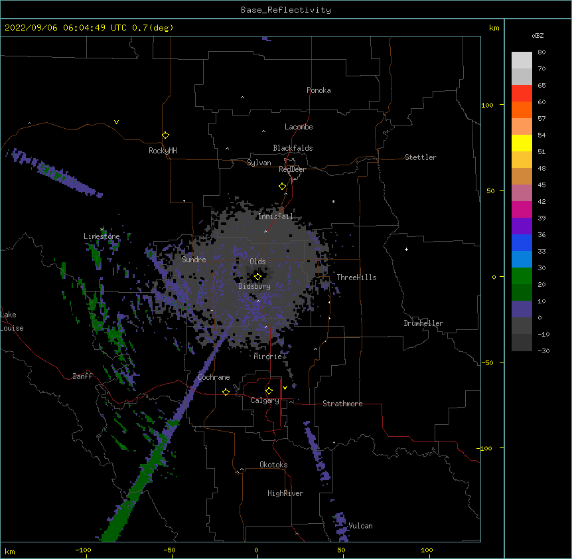This screenshot has height=559, width=572.
Task: Pick the light gray 80 dBZ swatch
Action: point(522,60)
